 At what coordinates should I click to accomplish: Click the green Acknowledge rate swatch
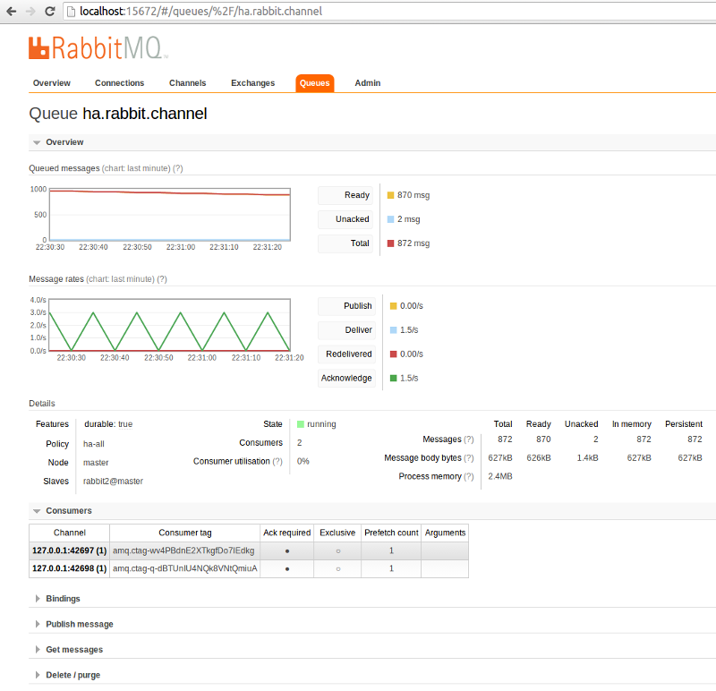[394, 378]
